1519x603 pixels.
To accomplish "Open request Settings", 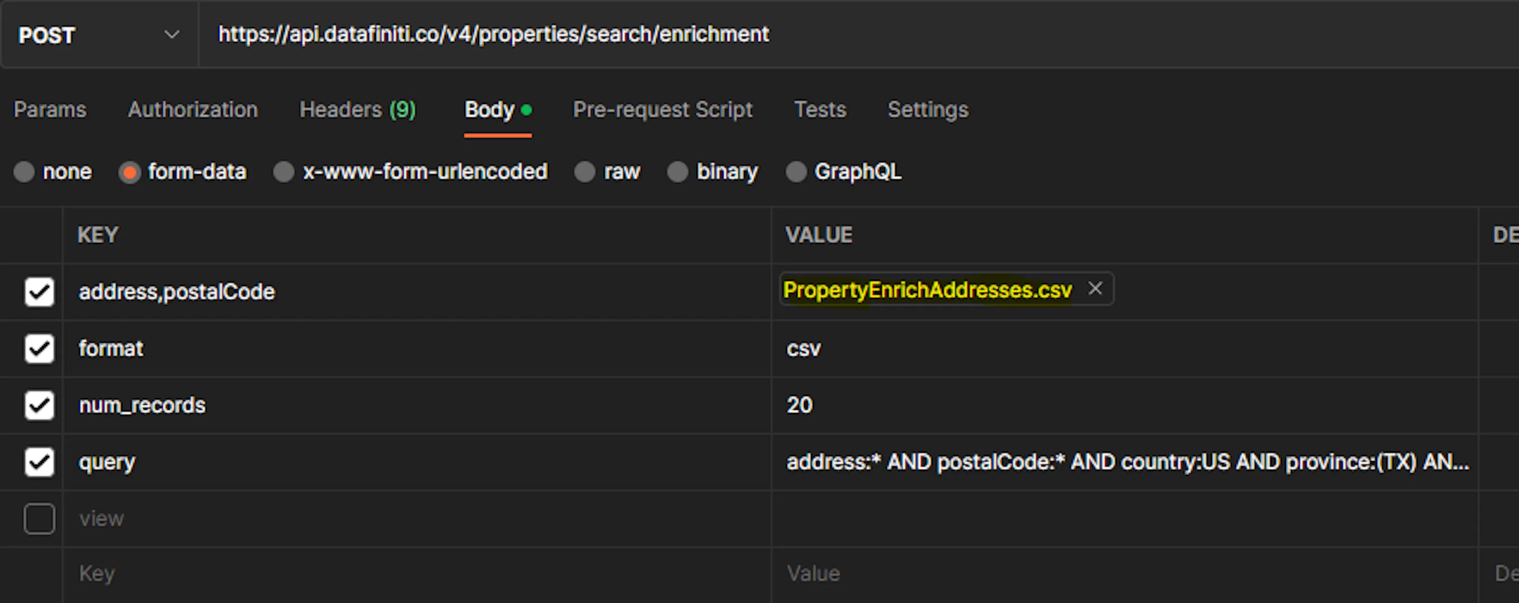I will pos(928,109).
